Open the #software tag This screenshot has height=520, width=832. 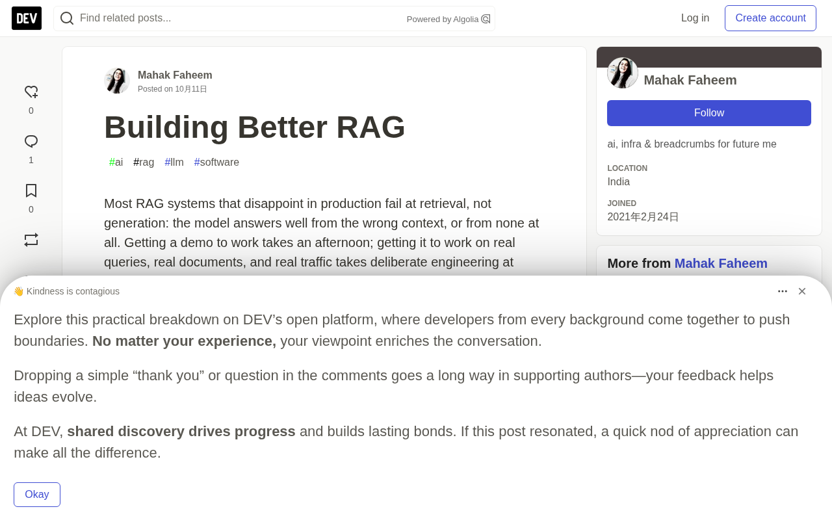(216, 162)
